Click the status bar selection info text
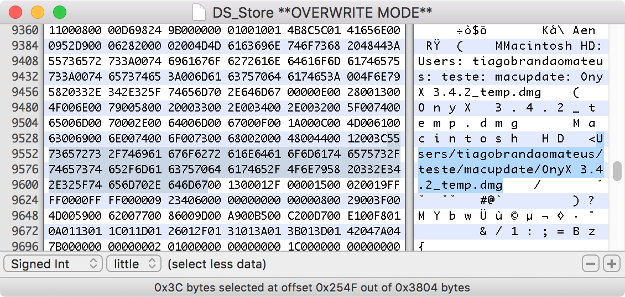Image resolution: width=625 pixels, height=297 pixels. coord(312,288)
